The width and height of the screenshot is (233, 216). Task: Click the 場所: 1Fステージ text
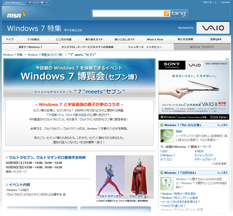[x=16, y=172]
